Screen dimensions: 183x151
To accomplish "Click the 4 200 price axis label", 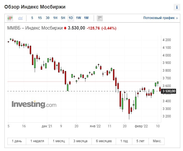I will pyautogui.click(x=167, y=40).
